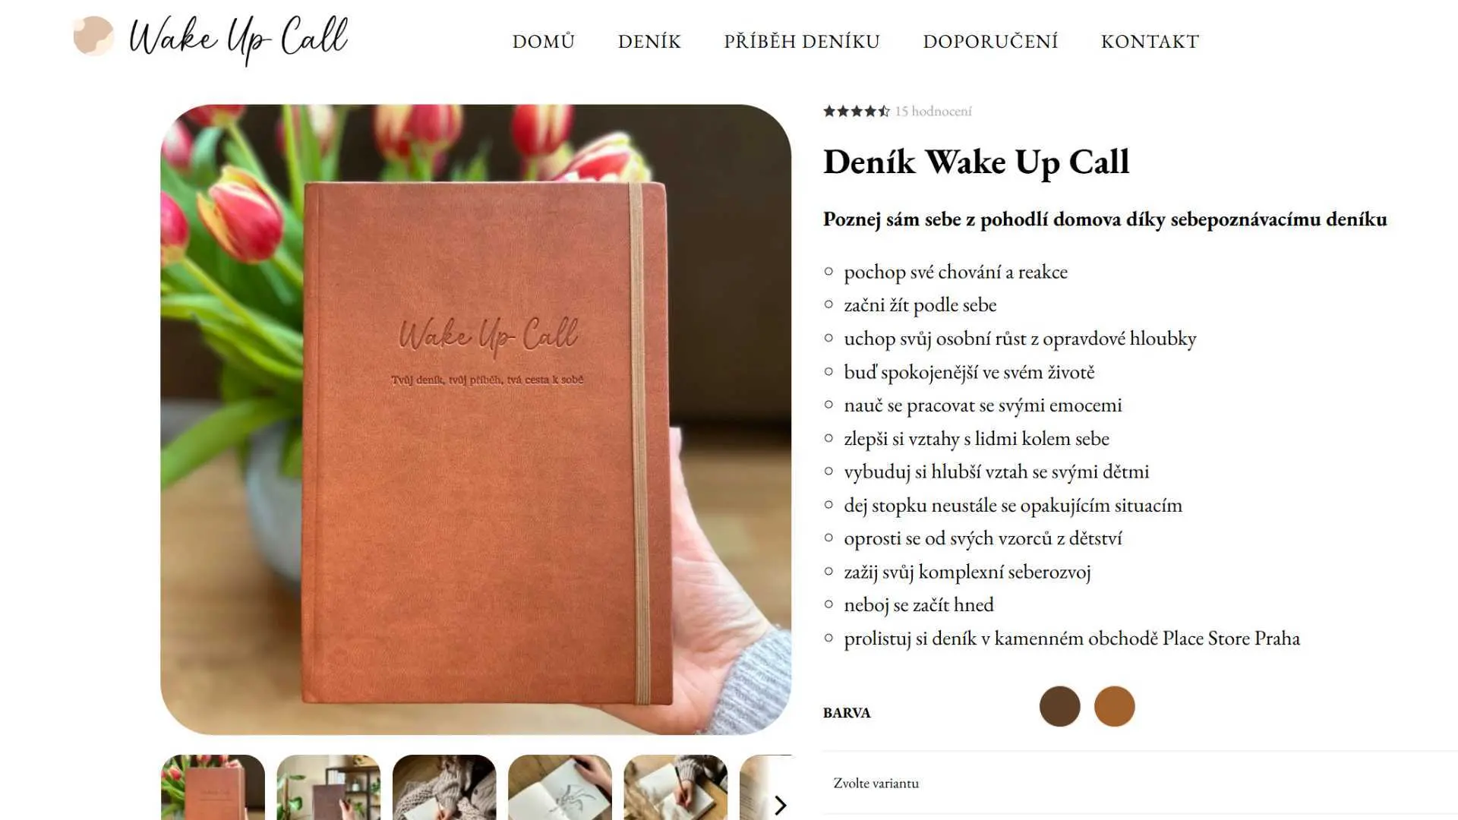Select the fifth thumbnail of hand writing
Screen dimensions: 1458x820
[675, 787]
